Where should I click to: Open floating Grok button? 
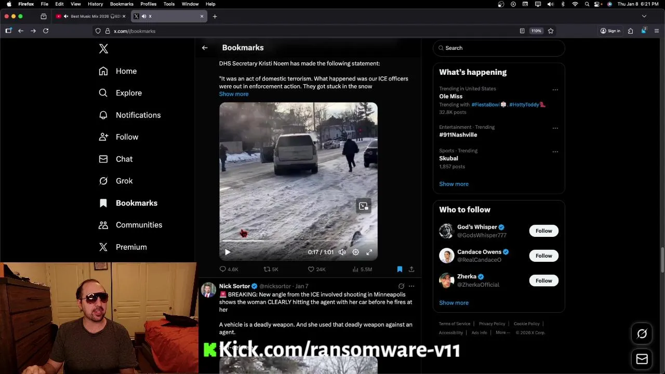click(x=642, y=334)
